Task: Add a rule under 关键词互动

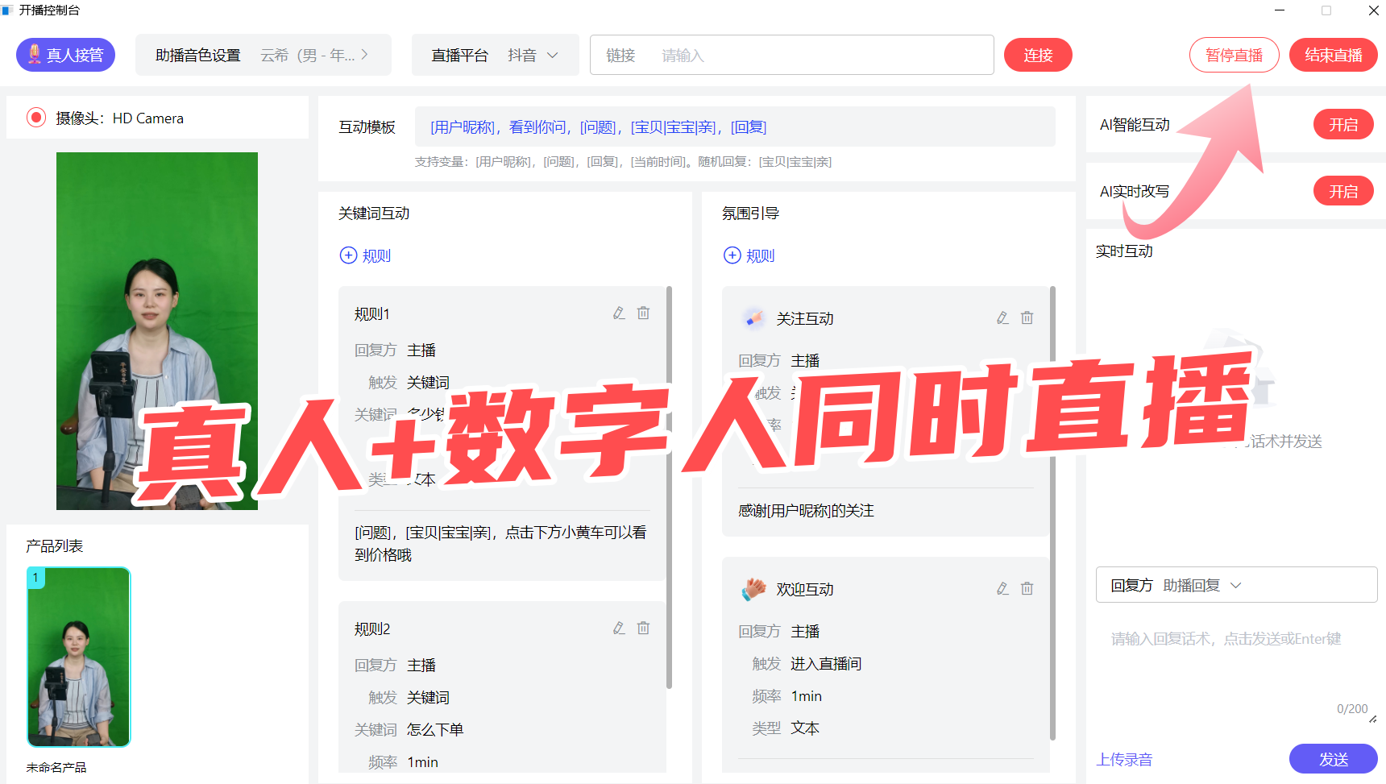Action: 365,255
